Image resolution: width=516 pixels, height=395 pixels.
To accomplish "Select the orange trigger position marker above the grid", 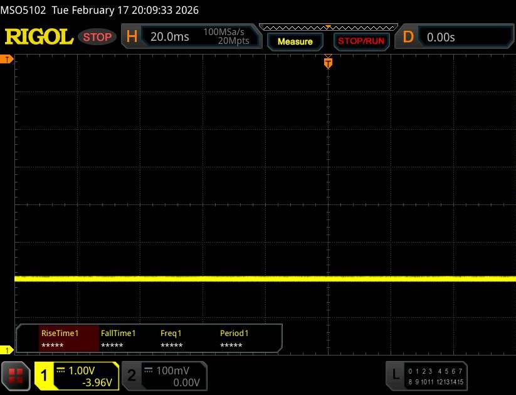I will pyautogui.click(x=327, y=62).
